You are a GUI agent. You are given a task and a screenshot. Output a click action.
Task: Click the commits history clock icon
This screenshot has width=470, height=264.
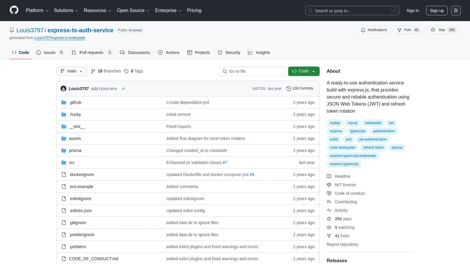coord(288,89)
